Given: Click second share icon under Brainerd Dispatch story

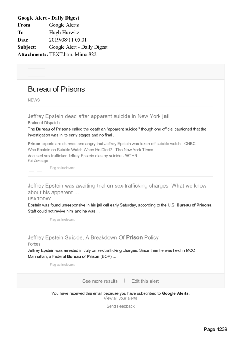Looking at the screenshot, I should click(39, 169).
